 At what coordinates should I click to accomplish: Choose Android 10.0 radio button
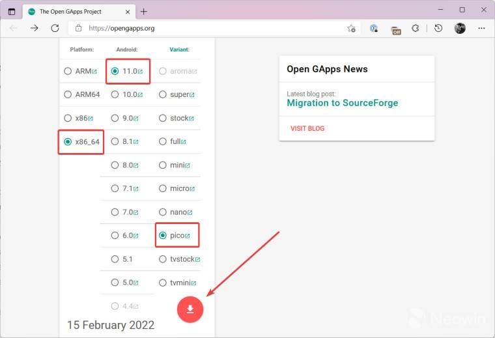pos(115,94)
